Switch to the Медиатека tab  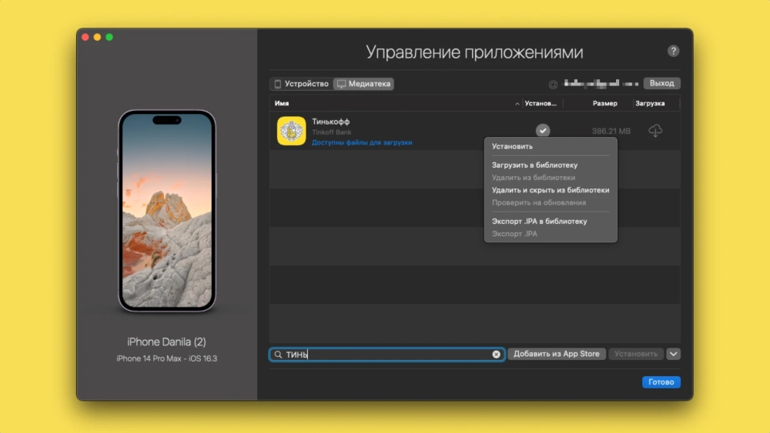pos(364,84)
